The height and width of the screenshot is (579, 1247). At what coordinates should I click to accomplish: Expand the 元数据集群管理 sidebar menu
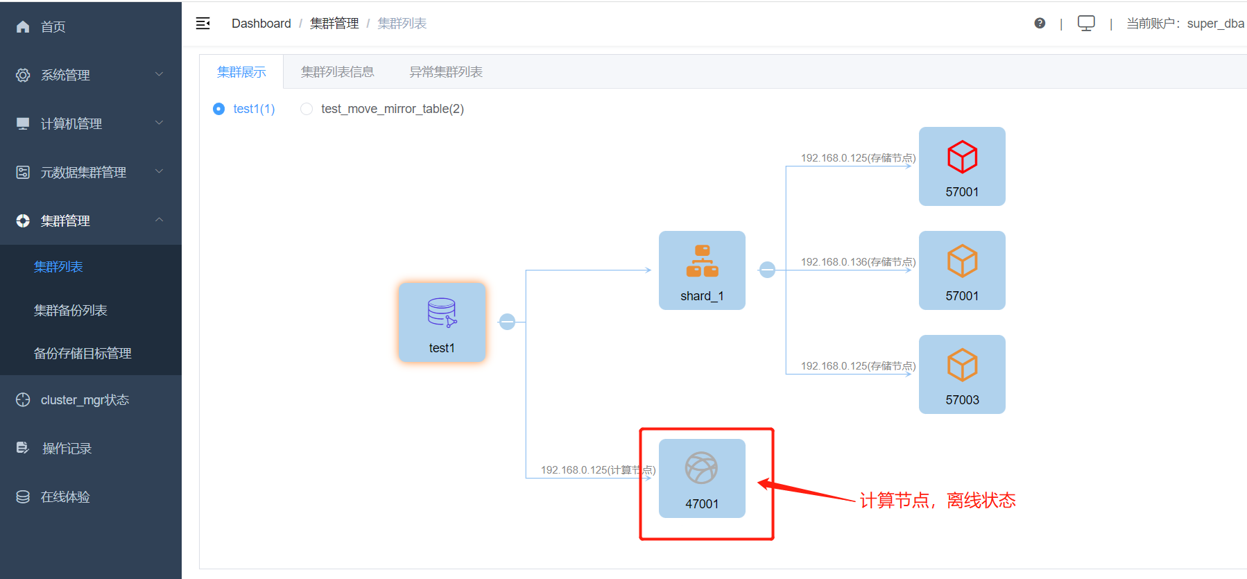[90, 172]
